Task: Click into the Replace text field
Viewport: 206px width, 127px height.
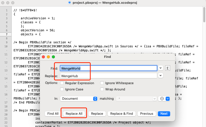Action: point(108,75)
